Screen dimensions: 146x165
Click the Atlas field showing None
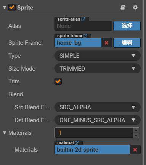(83, 26)
